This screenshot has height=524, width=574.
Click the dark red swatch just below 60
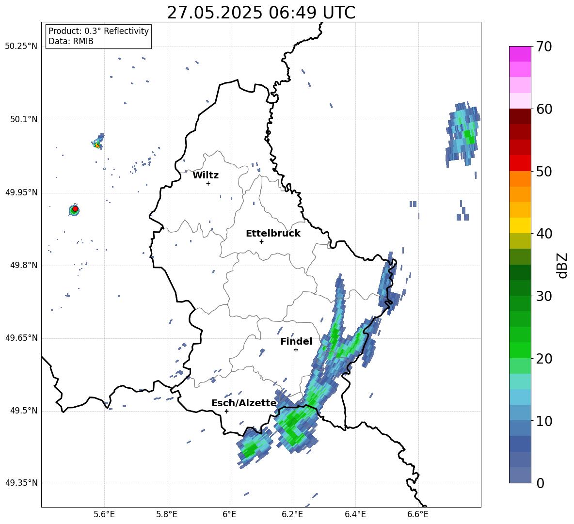point(520,116)
